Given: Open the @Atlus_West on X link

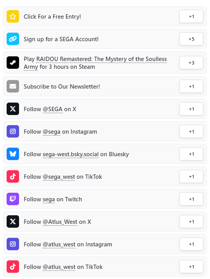Looking at the screenshot, I should point(60,222).
